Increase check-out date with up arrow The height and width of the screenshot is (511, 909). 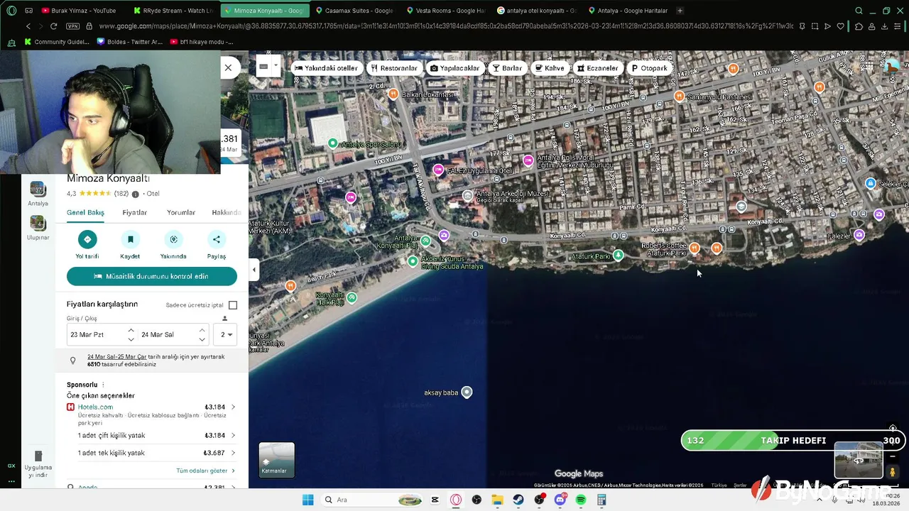tap(202, 330)
